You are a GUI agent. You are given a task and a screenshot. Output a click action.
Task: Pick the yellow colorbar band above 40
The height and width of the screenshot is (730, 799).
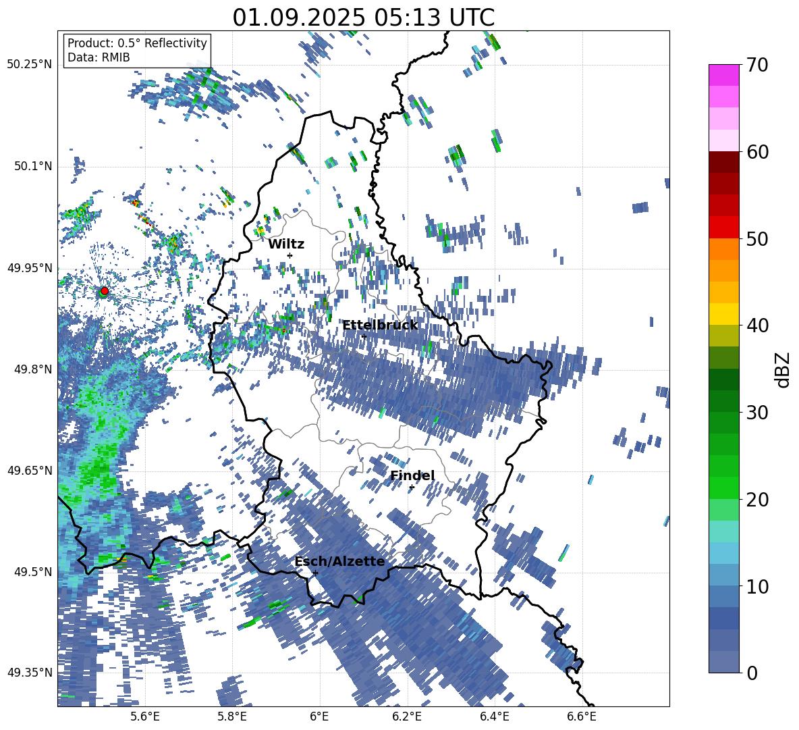723,314
